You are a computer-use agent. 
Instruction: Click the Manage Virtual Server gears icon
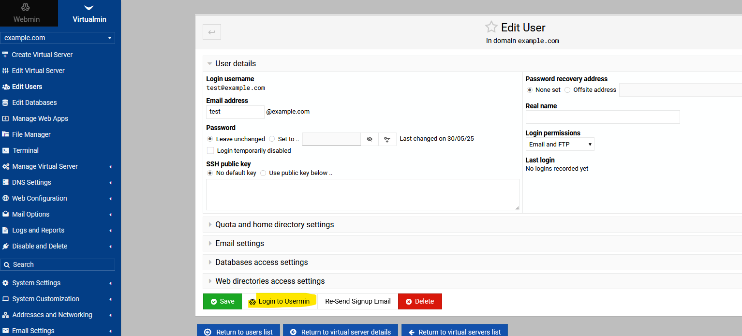[x=6, y=166]
